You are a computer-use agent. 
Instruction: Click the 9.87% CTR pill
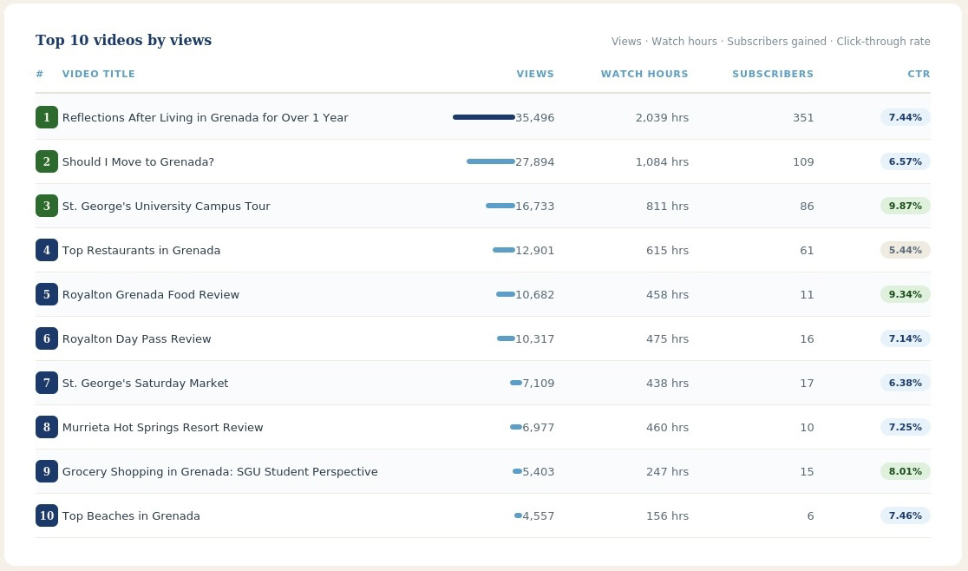pyautogui.click(x=905, y=206)
